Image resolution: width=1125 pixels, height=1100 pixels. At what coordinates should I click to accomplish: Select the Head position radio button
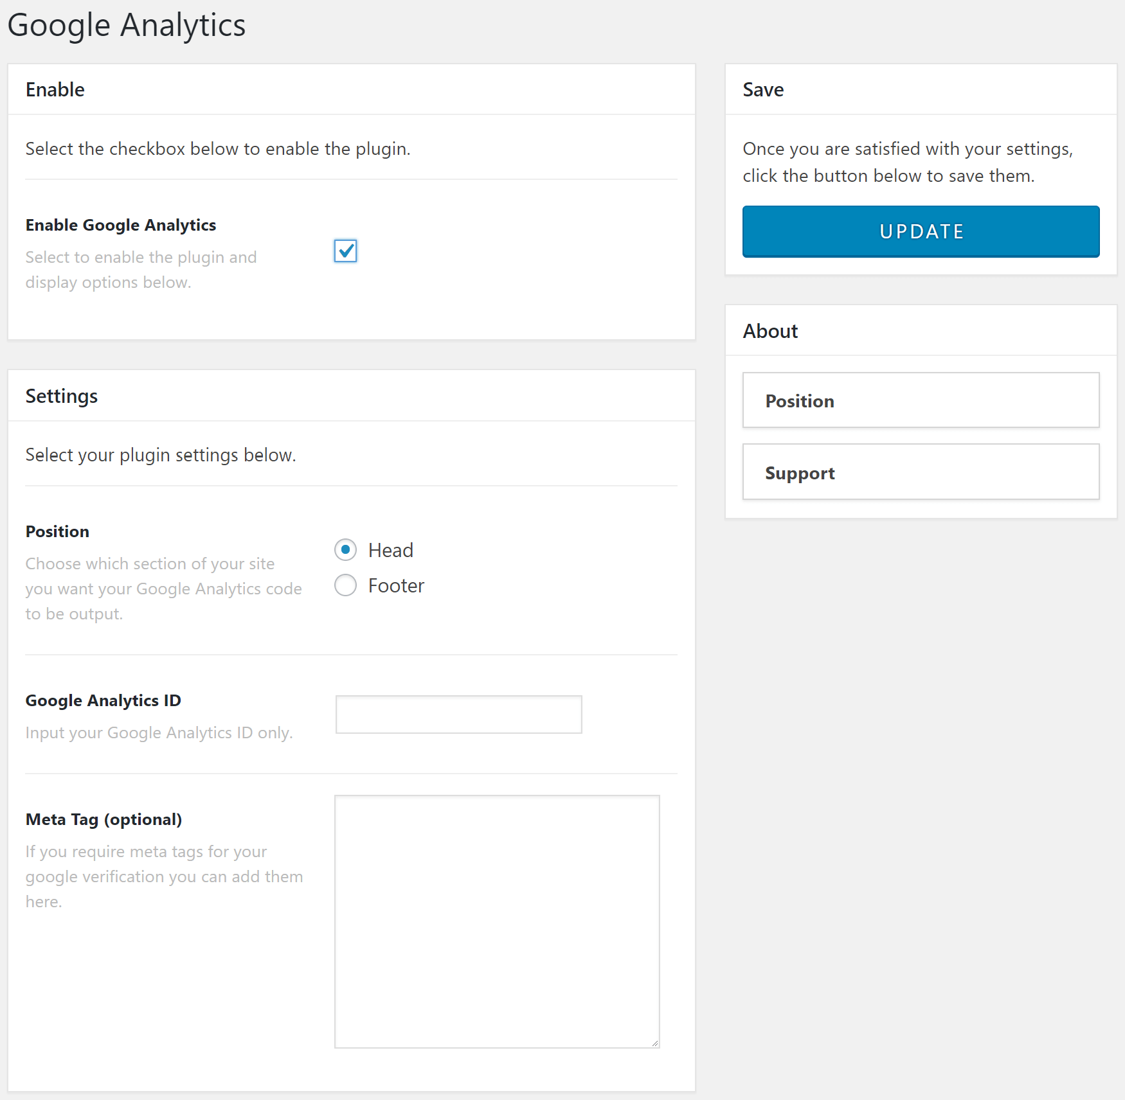(x=345, y=550)
